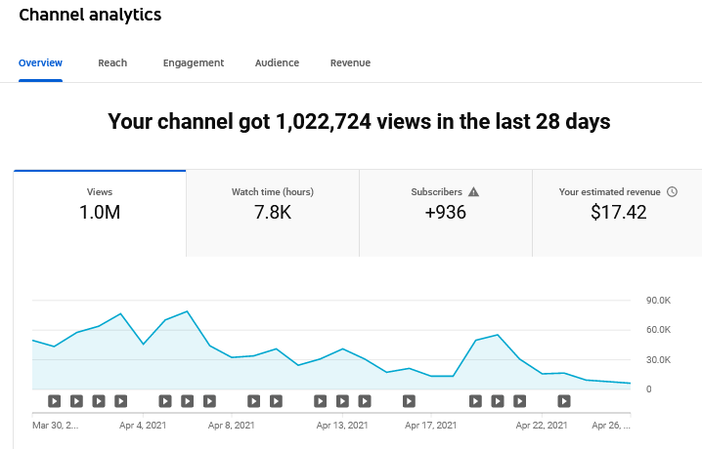Select the Subscribers metric card
Screen dimensions: 702x449
point(445,203)
